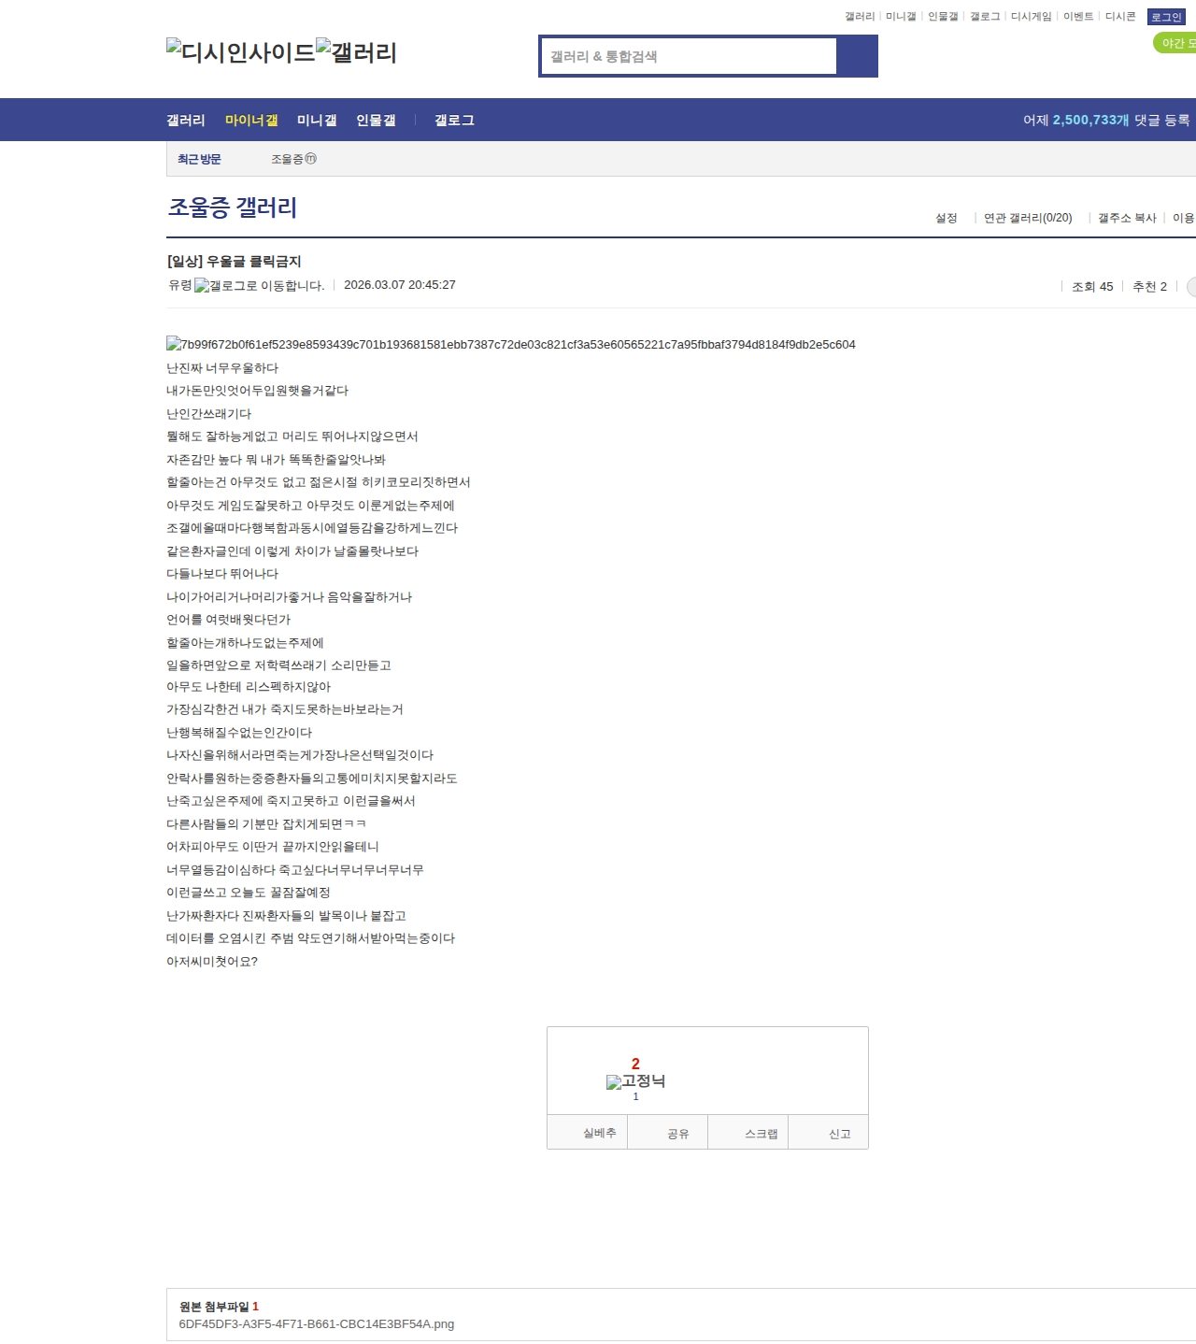This screenshot has height=1344, width=1196.
Task: Focus the 갤러리 & 통합검색 search field
Action: (x=689, y=56)
